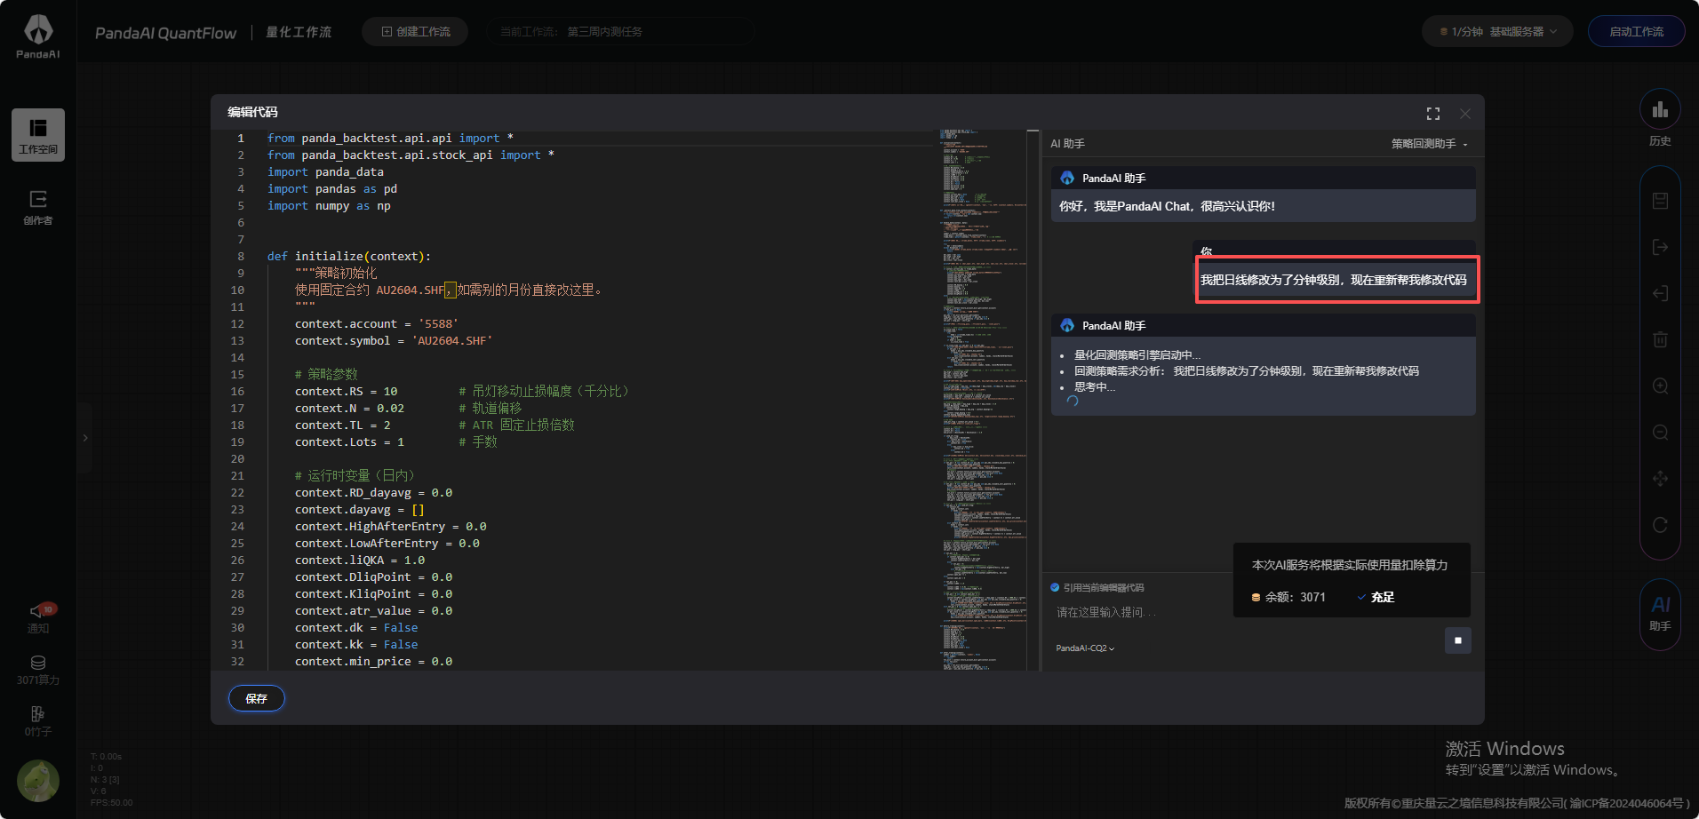This screenshot has width=1699, height=819.
Task: Go to the 创作者 creator section
Action: coord(38,208)
